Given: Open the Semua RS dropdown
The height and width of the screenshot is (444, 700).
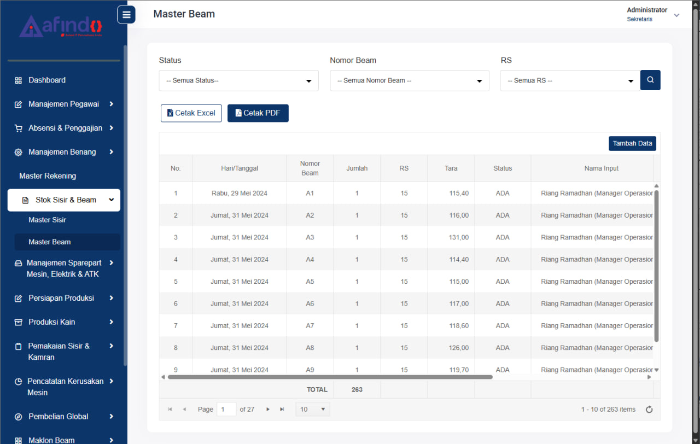Looking at the screenshot, I should click(570, 80).
